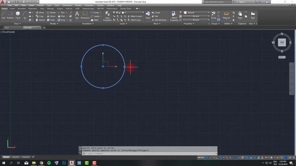Click TOP face of ViewCube
The image size is (296, 166).
click(282, 42)
